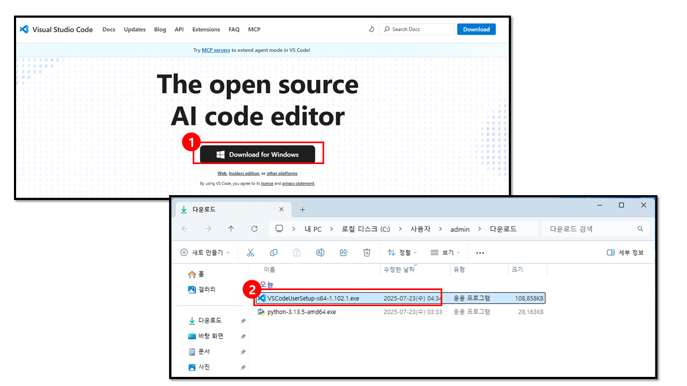Open 사진 in the navigation pane
This screenshot has width=687, height=386.
tap(199, 367)
